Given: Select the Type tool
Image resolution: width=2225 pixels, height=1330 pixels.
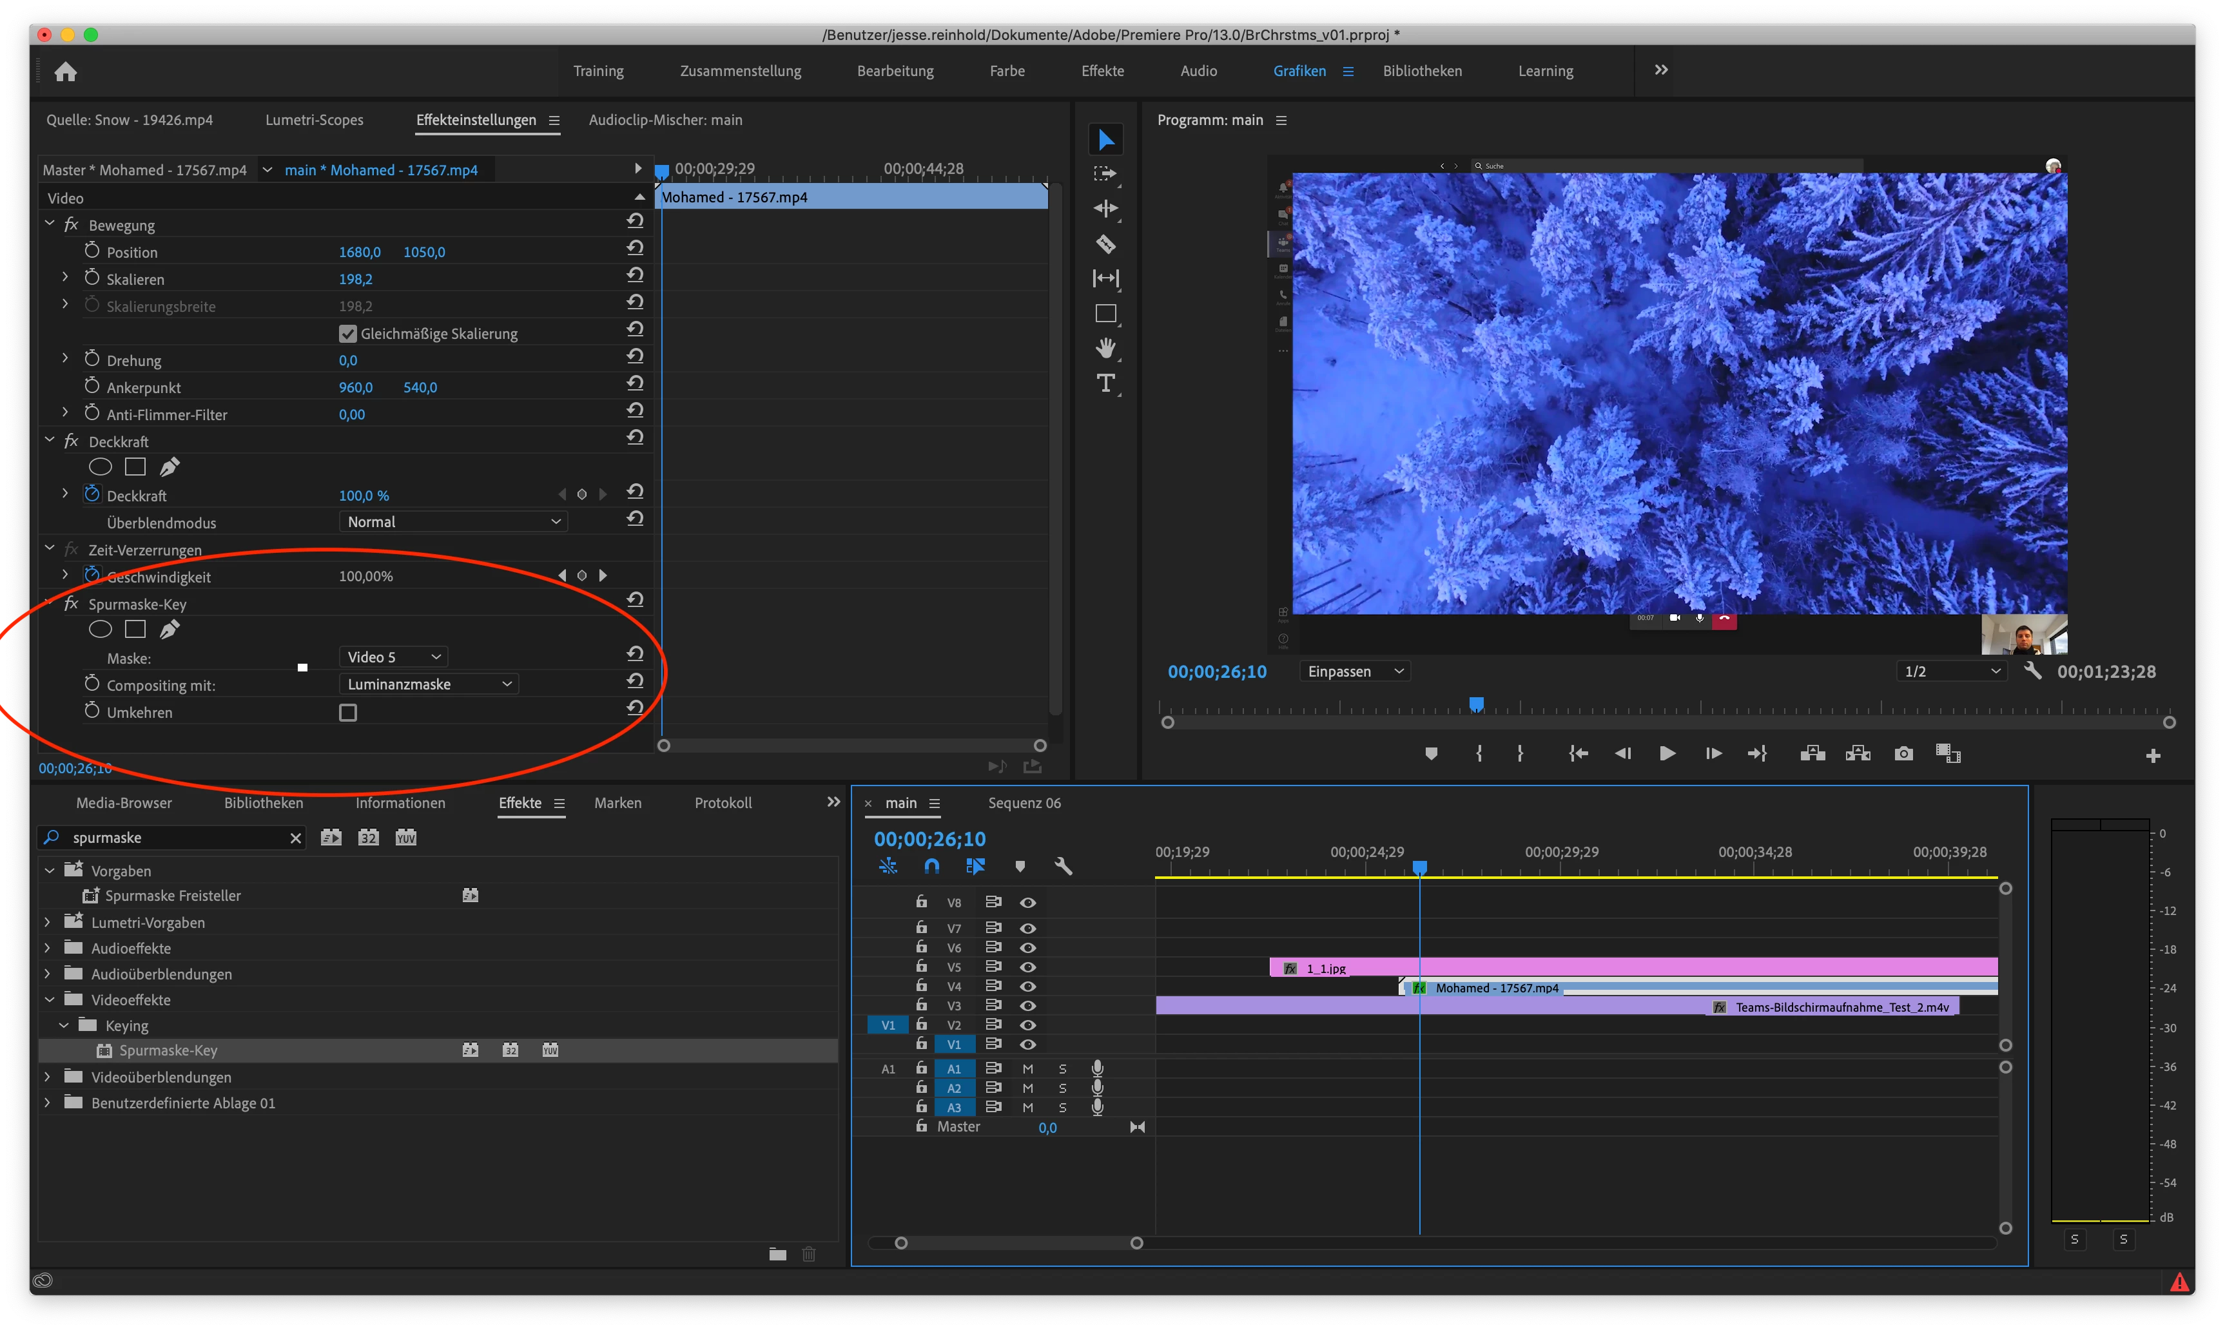Looking at the screenshot, I should (1105, 383).
